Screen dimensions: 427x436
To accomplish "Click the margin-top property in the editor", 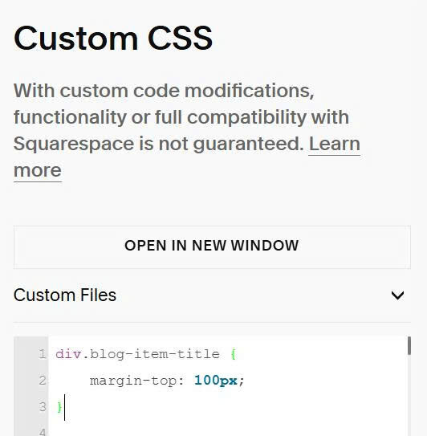I will (133, 381).
